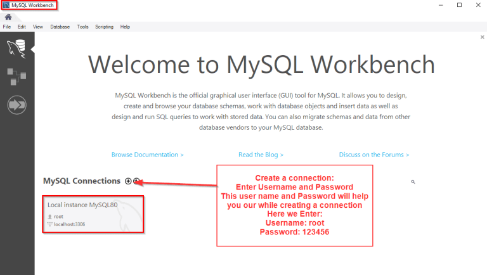The height and width of the screenshot is (275, 487).
Task: Follow the Read the Blog link
Action: pos(261,155)
